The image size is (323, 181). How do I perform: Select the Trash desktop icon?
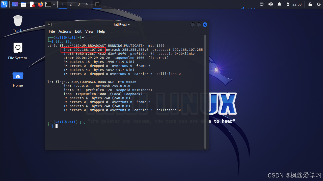point(18,24)
